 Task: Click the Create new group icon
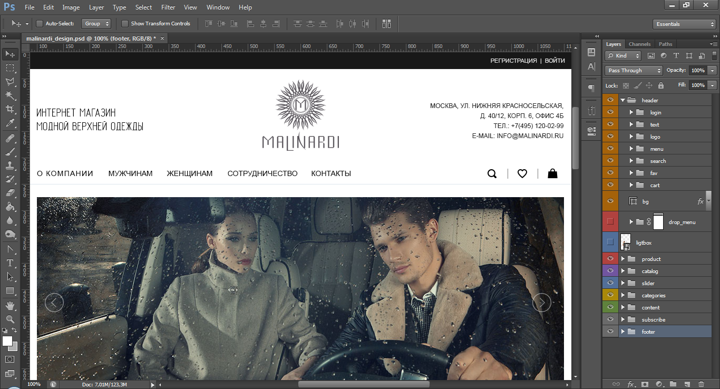click(x=673, y=384)
